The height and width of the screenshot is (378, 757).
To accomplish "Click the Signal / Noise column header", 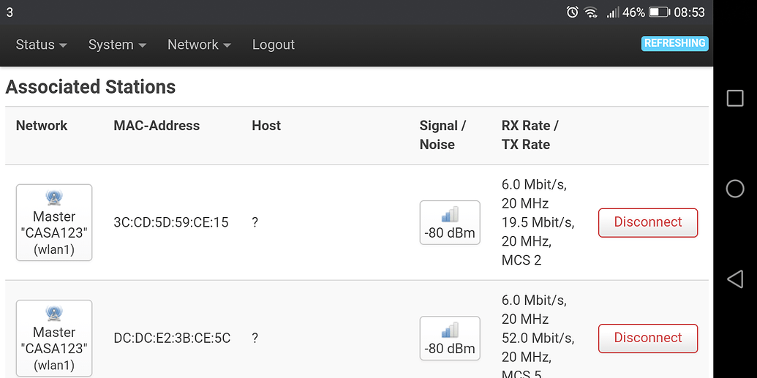I will (442, 135).
